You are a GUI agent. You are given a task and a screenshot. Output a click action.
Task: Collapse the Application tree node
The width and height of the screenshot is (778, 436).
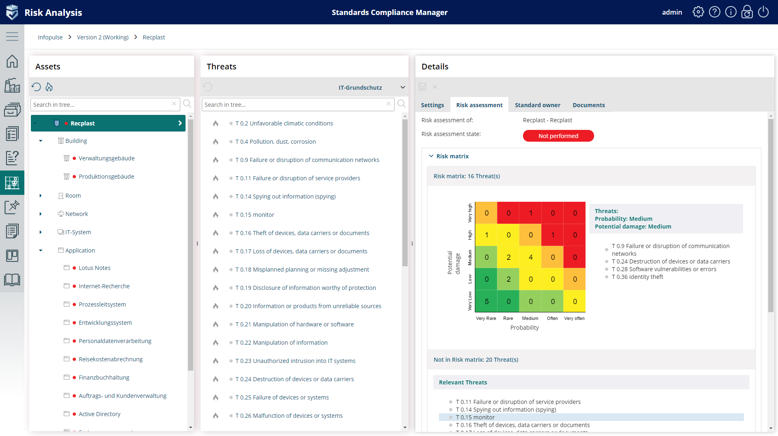(41, 250)
